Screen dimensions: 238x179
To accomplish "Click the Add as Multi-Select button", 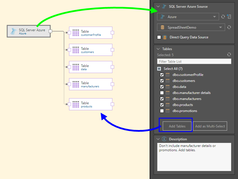I will point(210,126).
